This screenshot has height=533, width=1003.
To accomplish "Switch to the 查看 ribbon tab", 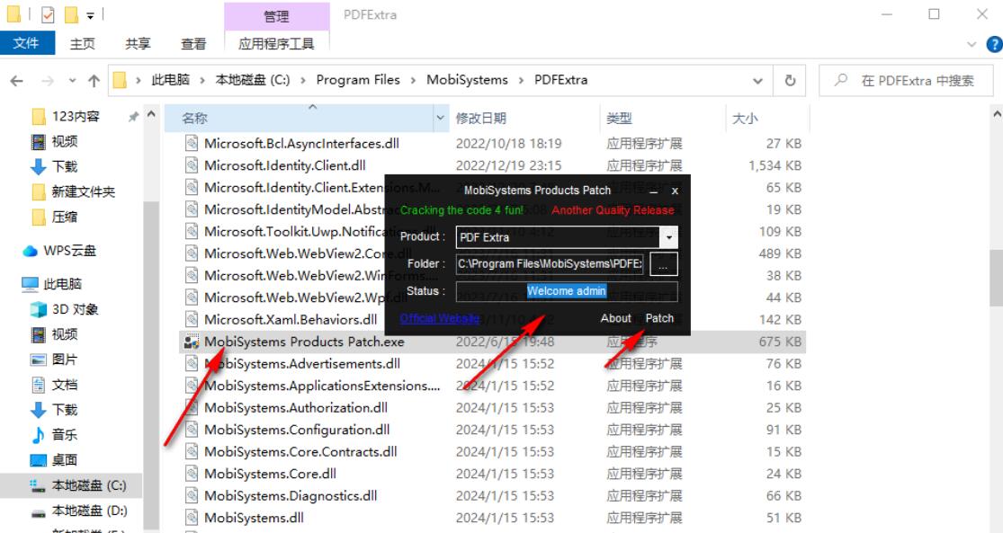I will [x=193, y=43].
